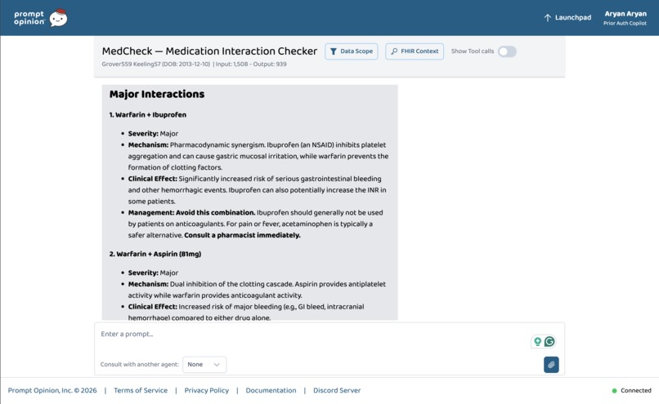Click the Show Tool calls label
Screen dimensions: 659x404
click(x=473, y=51)
